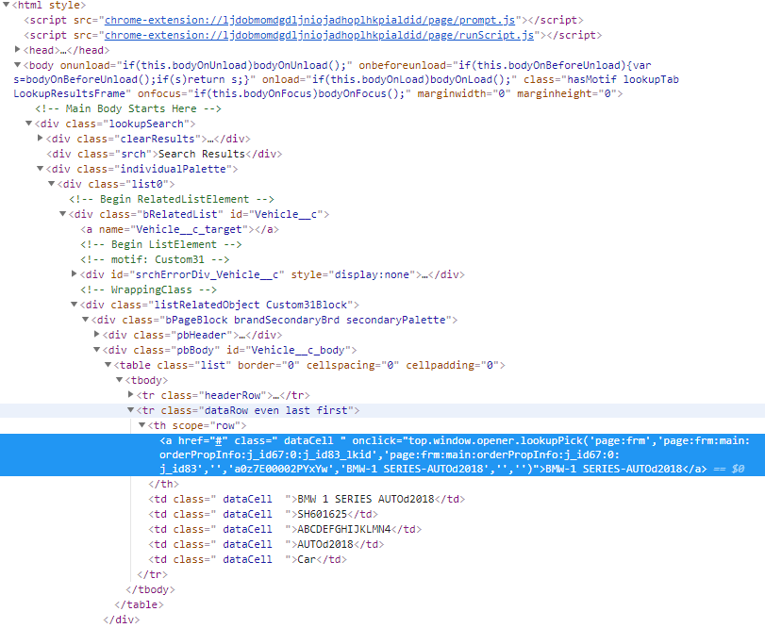Collapse the body element node
Viewport: 765px width, 628px height.
18,65
